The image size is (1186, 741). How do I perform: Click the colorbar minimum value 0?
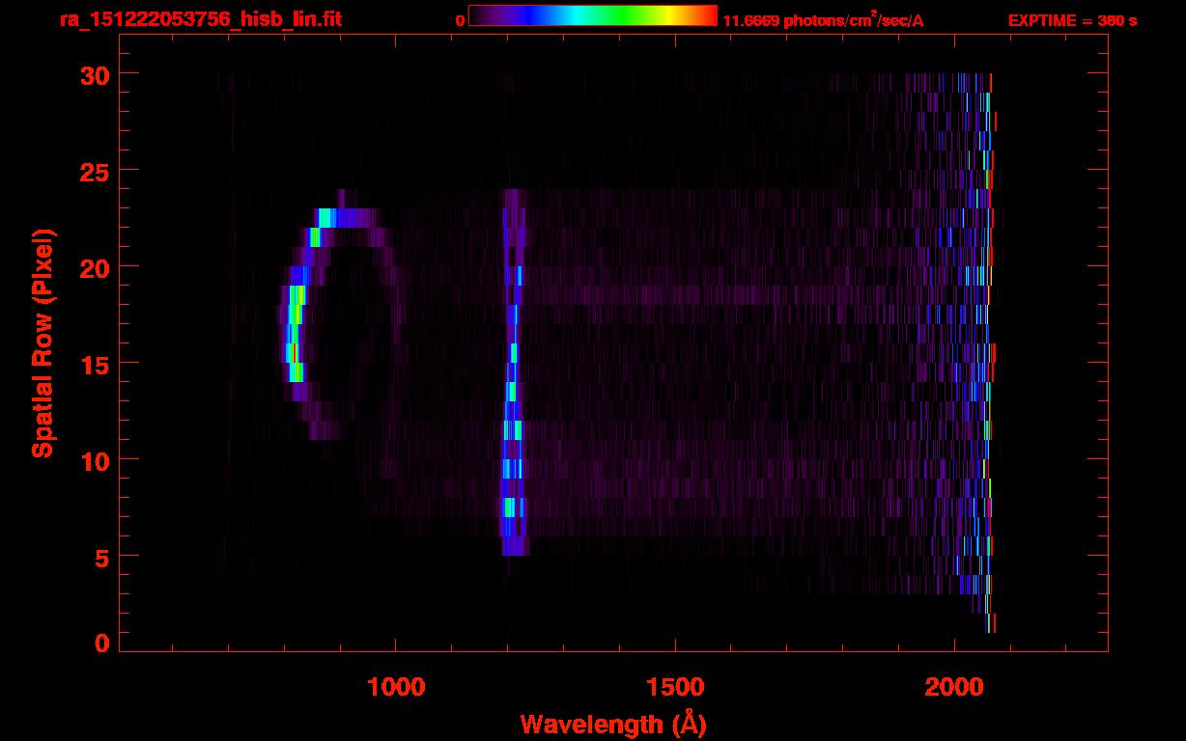click(x=460, y=20)
